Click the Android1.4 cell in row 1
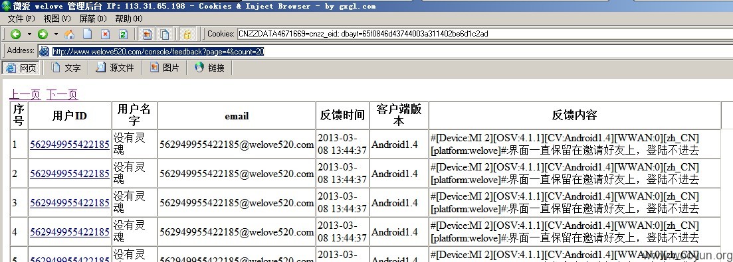The height and width of the screenshot is (262, 733). (399, 145)
